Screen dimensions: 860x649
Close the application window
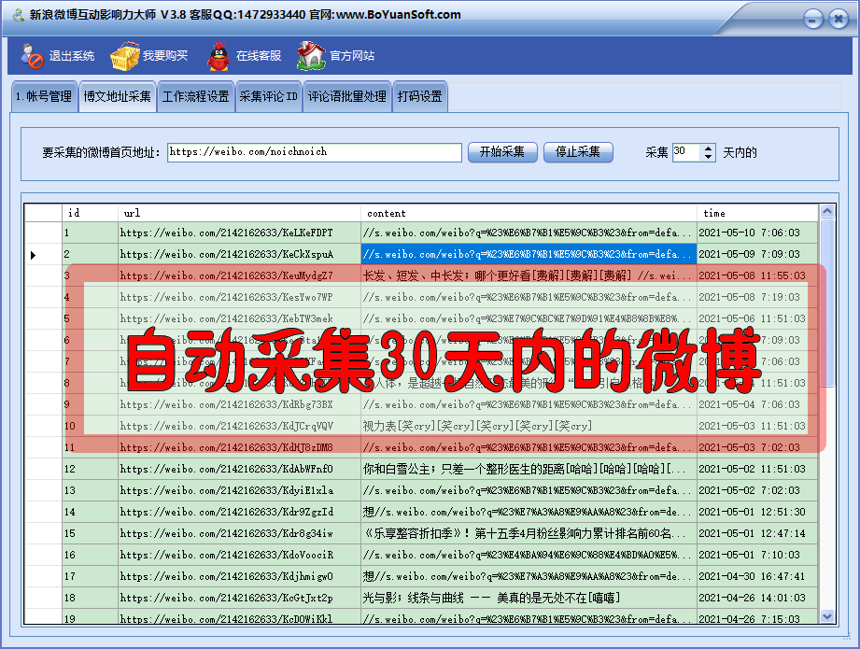[839, 20]
